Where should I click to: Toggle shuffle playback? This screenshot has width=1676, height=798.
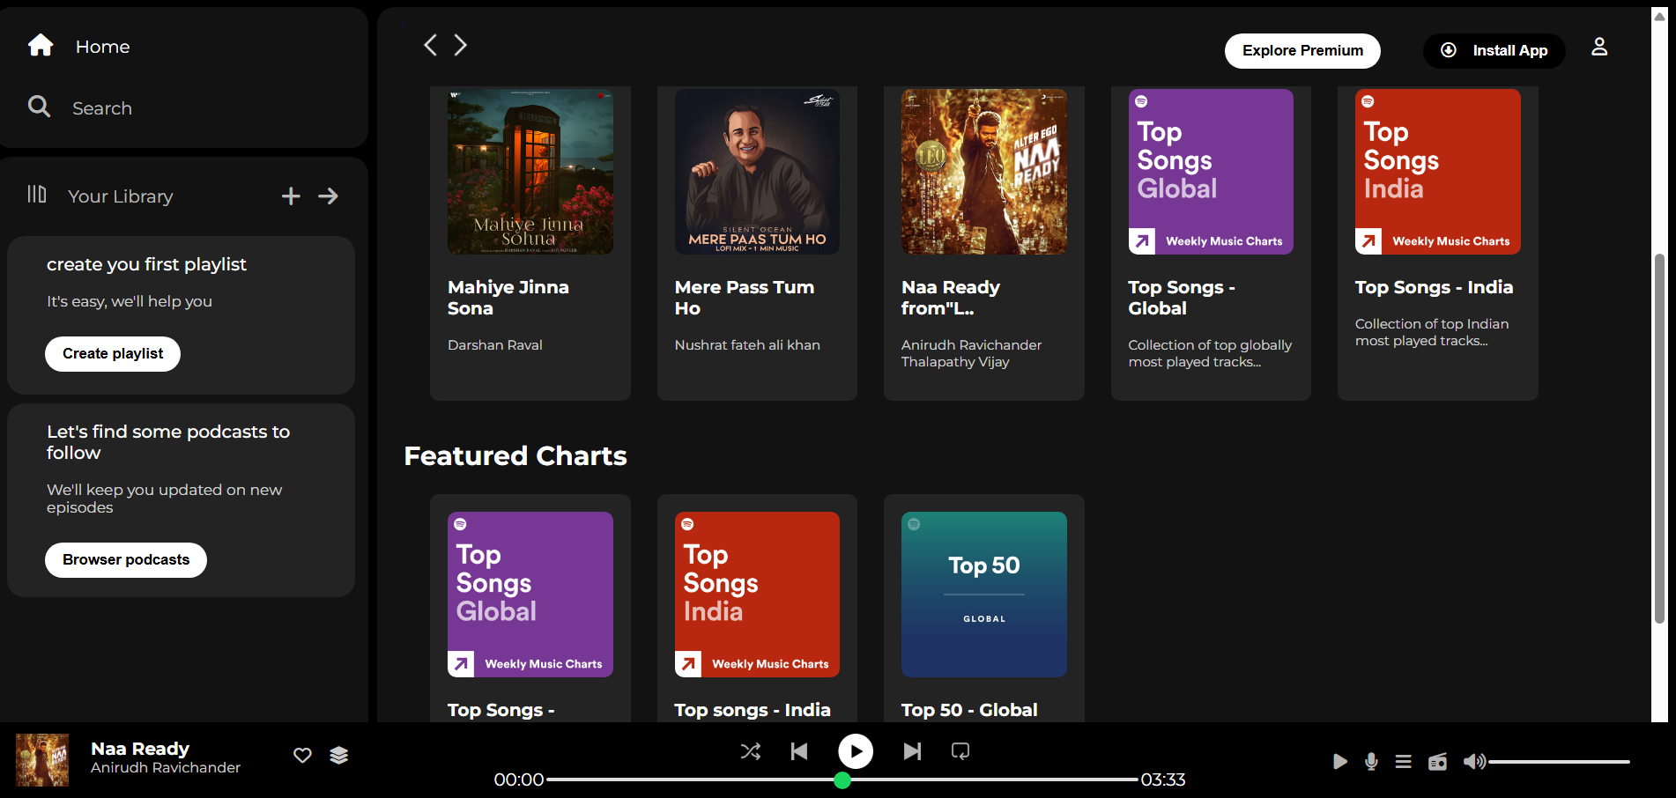point(751,751)
